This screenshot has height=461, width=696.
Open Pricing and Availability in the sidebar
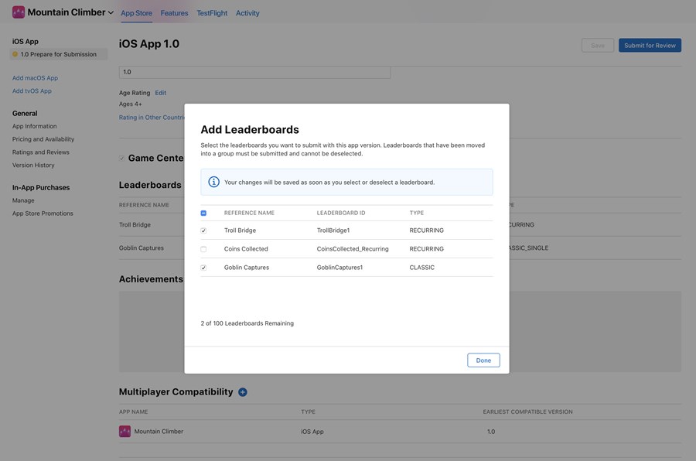[x=43, y=139]
